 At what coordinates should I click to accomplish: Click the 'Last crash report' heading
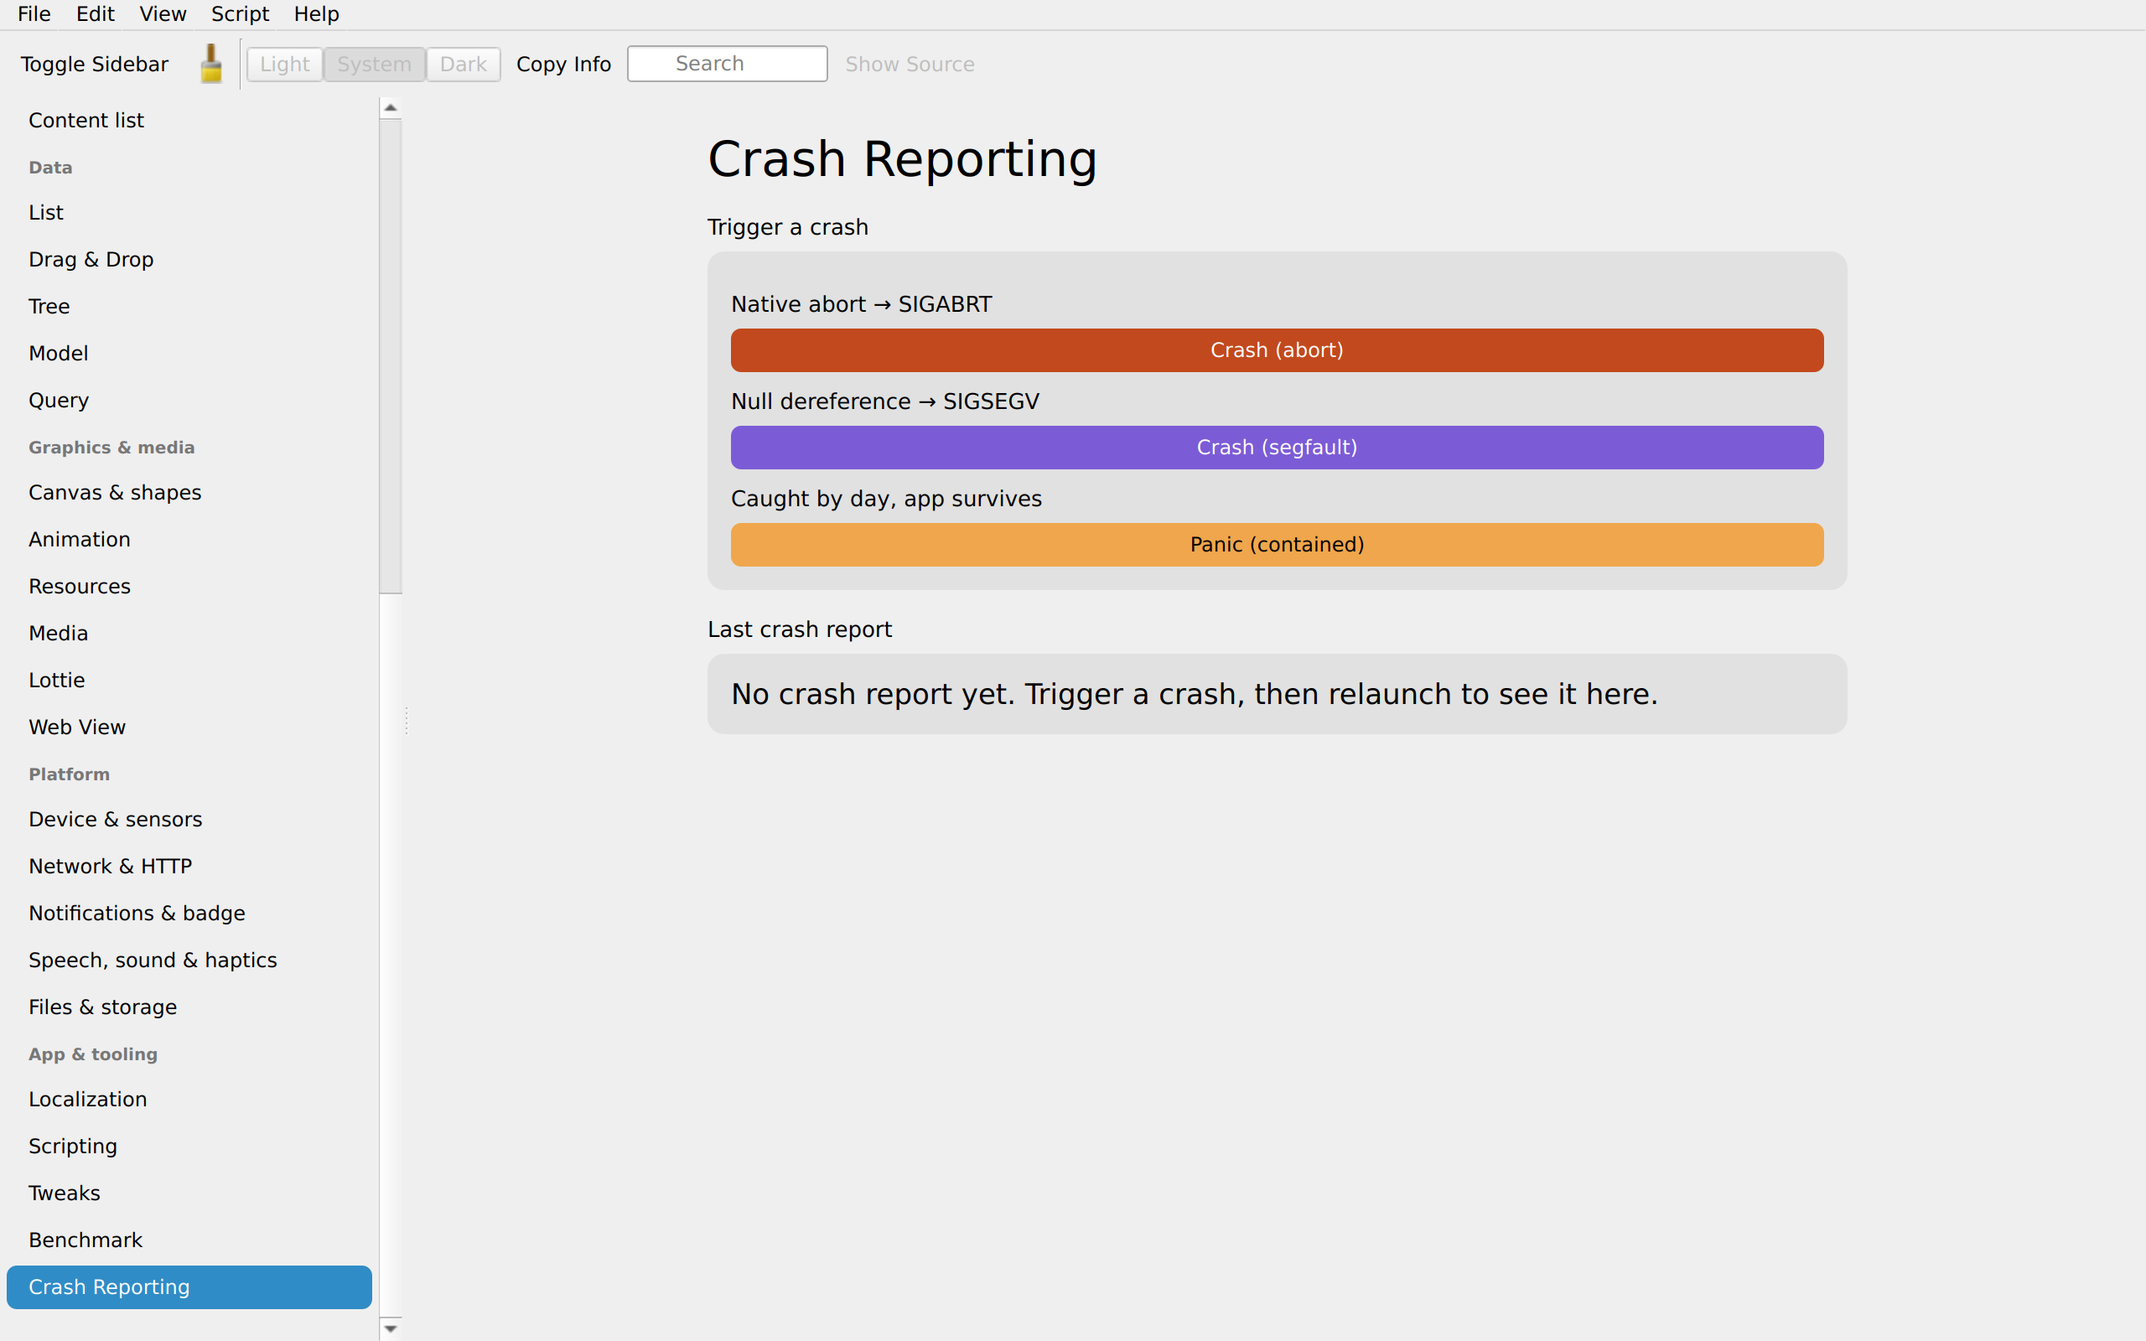click(799, 629)
